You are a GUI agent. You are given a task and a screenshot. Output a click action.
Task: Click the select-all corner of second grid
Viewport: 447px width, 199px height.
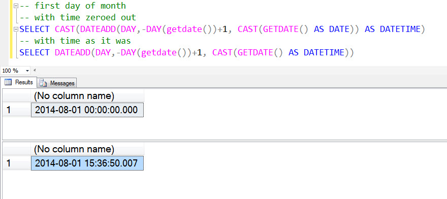tap(17, 149)
